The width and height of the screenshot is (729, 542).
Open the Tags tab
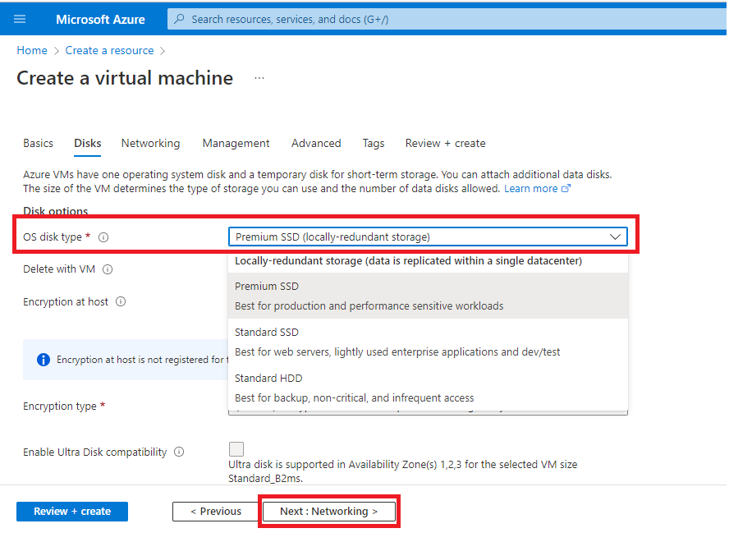tap(374, 143)
